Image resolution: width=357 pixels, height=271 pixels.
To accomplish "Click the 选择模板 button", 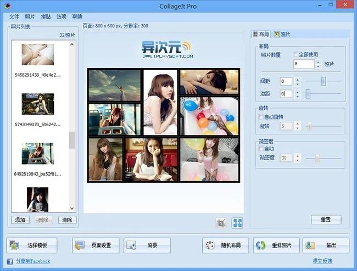I will (x=32, y=245).
